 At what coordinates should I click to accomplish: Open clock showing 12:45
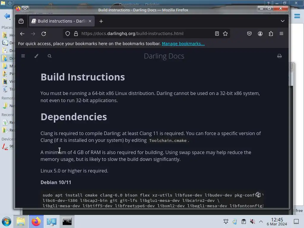pyautogui.click(x=277, y=221)
